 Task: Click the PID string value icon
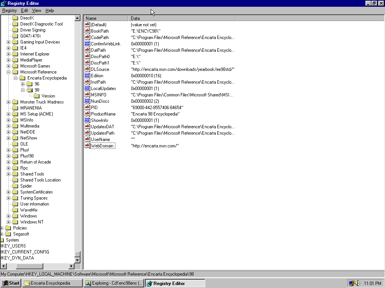click(x=87, y=107)
